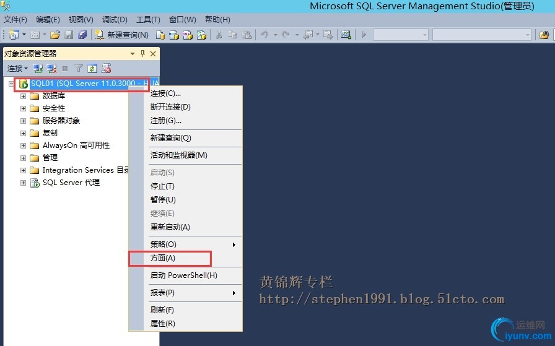Choose 注册(G)... in the context menu
This screenshot has width=555, height=346.
pyautogui.click(x=185, y=121)
